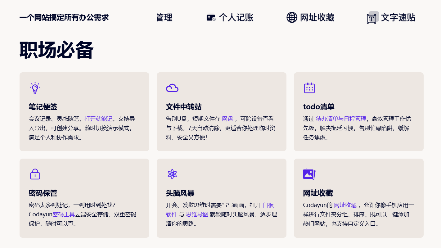Click the calendar icon above todo清单

(309, 88)
